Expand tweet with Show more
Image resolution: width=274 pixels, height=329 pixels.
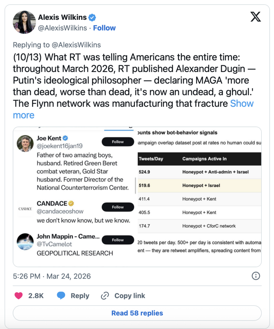tap(242, 103)
